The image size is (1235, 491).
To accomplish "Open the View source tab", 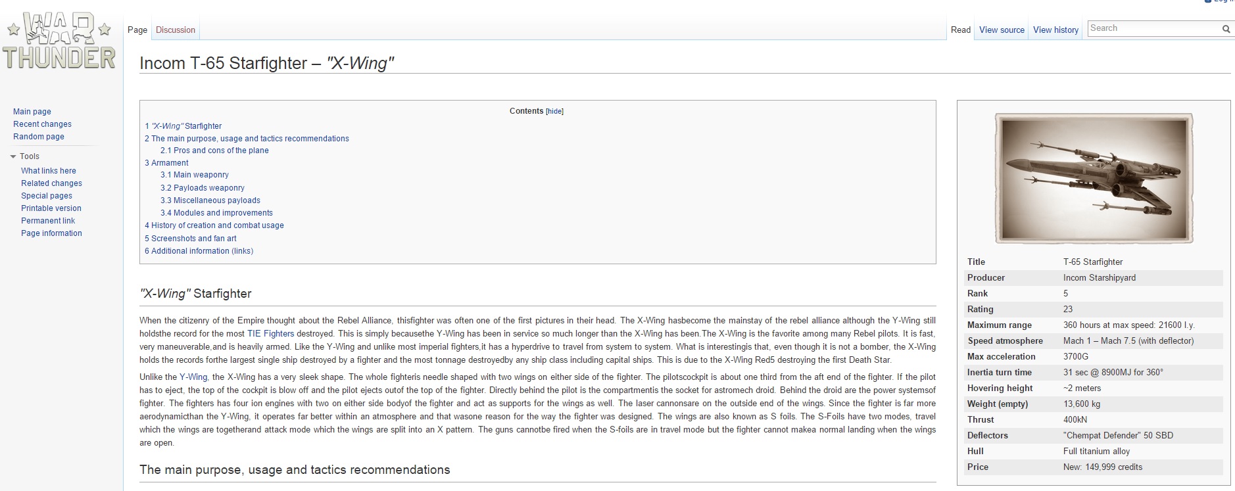I will [x=1002, y=30].
